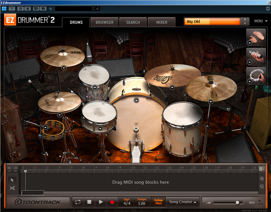The image size is (271, 212).
Task: Switch to the SEARCH tab
Action: tap(133, 22)
